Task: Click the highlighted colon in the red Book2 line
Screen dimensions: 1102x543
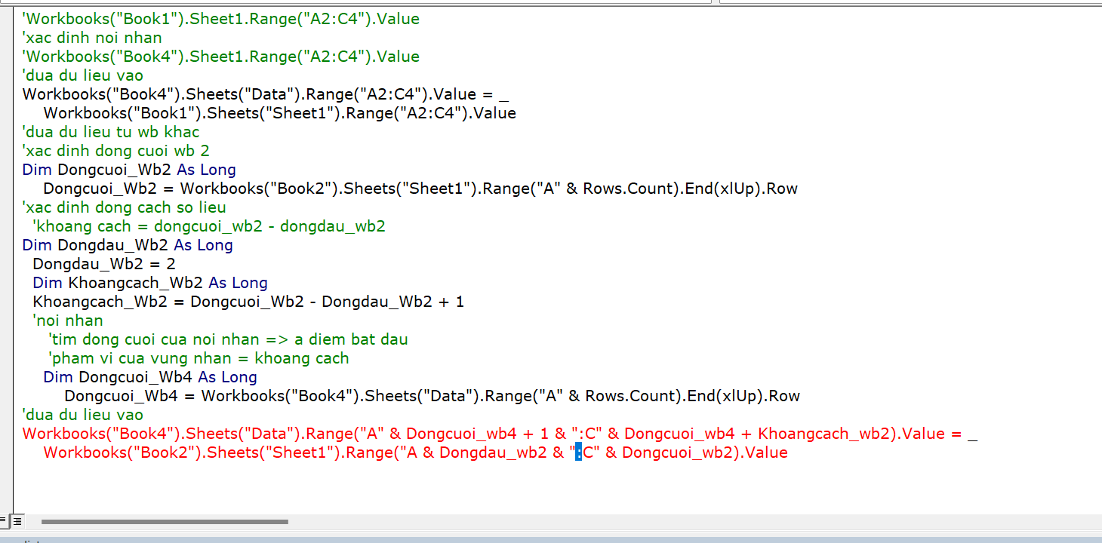Action: coord(579,452)
